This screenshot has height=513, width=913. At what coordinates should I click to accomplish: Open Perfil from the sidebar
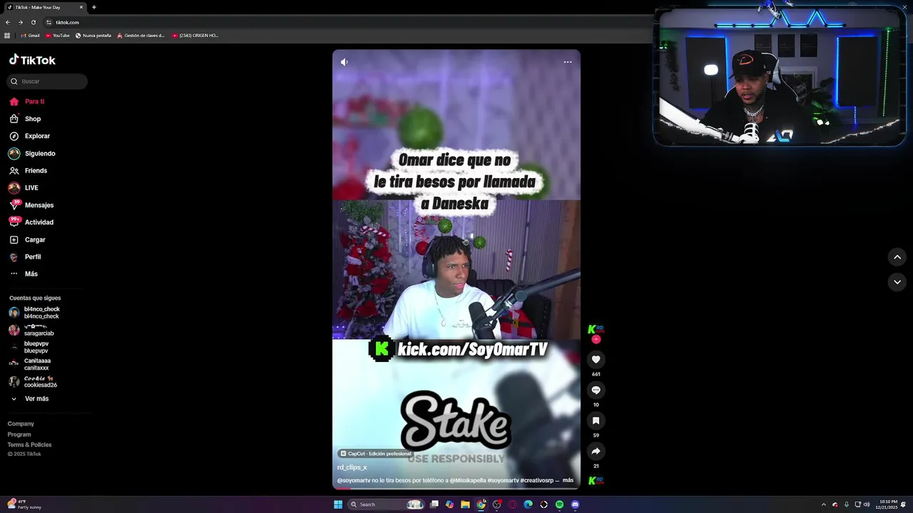tap(25, 257)
